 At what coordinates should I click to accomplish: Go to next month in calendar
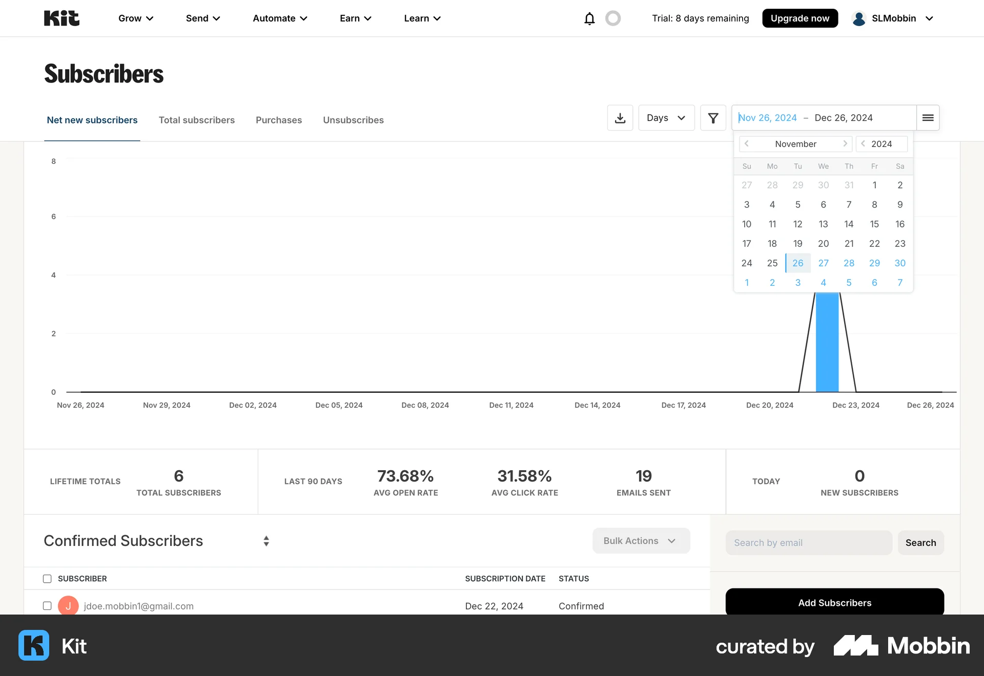[846, 144]
